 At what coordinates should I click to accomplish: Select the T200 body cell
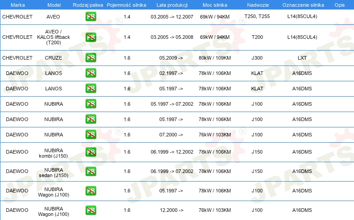[x=257, y=37]
